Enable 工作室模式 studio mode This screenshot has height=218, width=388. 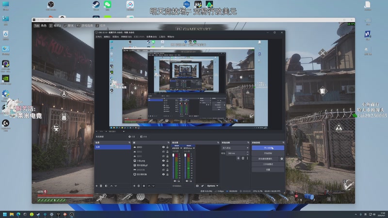tap(268, 164)
